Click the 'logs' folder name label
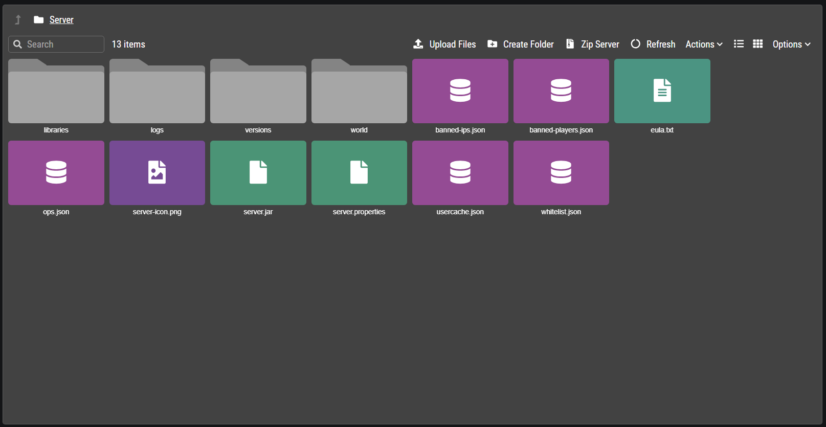 tap(157, 130)
